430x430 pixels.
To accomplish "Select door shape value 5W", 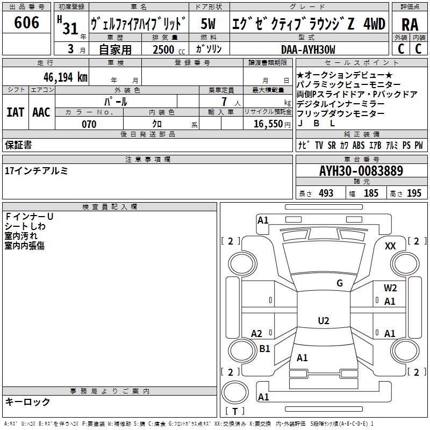I will [209, 24].
